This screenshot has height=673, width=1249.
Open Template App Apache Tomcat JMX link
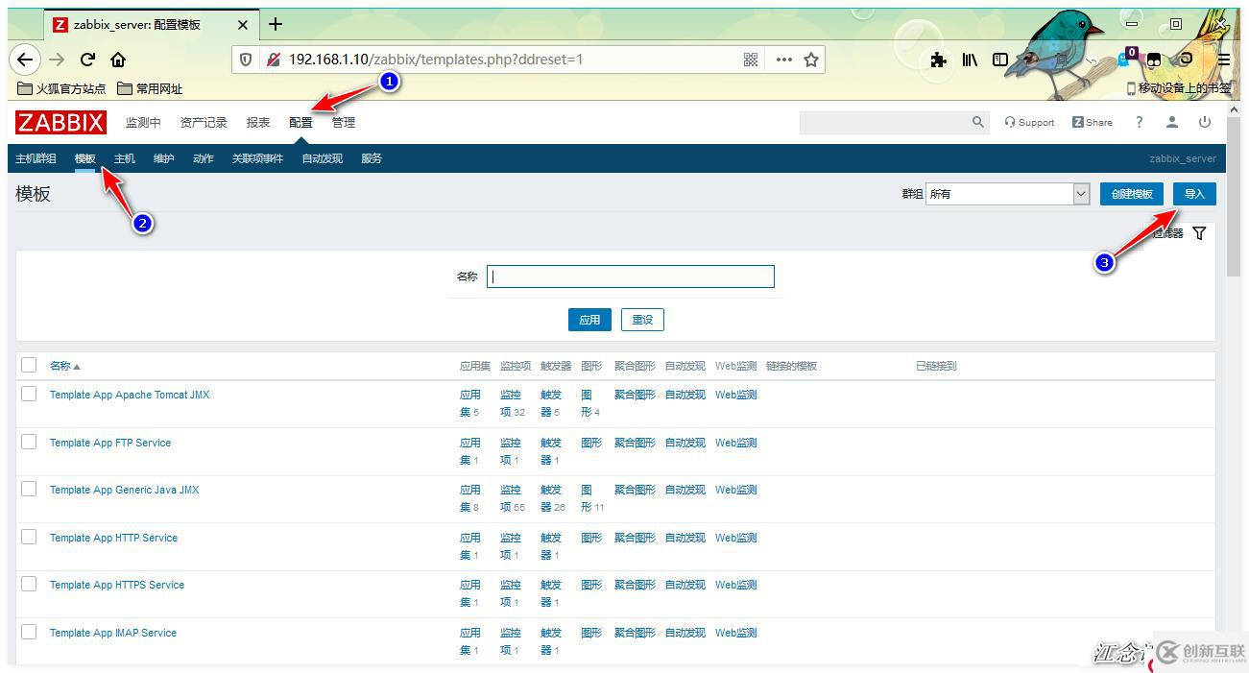click(130, 395)
